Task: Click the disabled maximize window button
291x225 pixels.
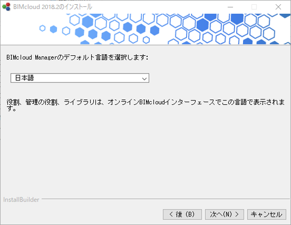Action: [254, 7]
